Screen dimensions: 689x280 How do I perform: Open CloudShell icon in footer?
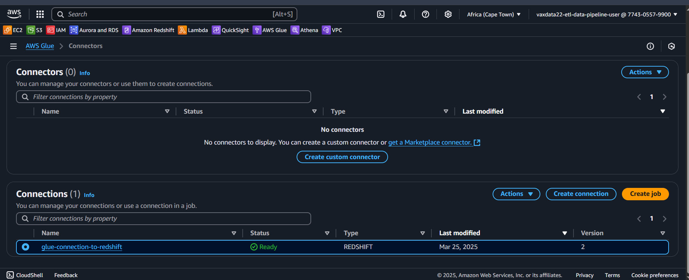pos(10,275)
